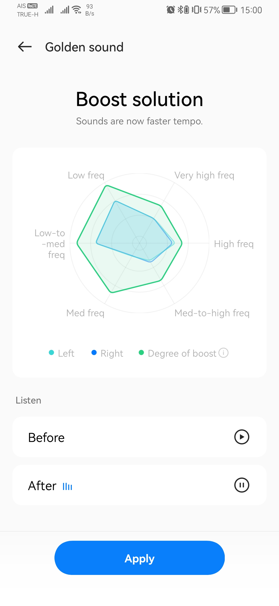The height and width of the screenshot is (606, 279).
Task: Tap the High freq axis label
Action: 234,244
